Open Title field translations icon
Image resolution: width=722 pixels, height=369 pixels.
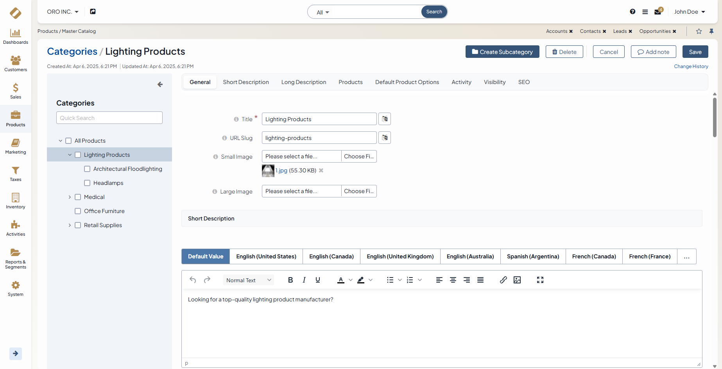coord(385,119)
